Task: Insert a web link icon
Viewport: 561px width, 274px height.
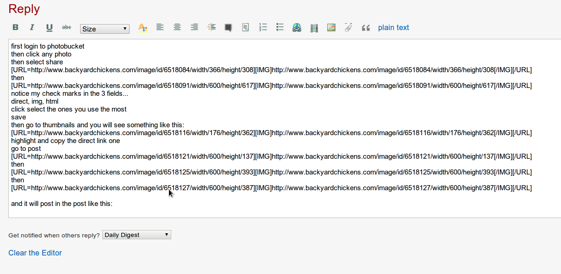Action: tap(297, 28)
